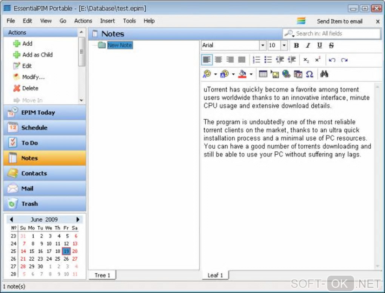Open the Actions menu

(83, 21)
